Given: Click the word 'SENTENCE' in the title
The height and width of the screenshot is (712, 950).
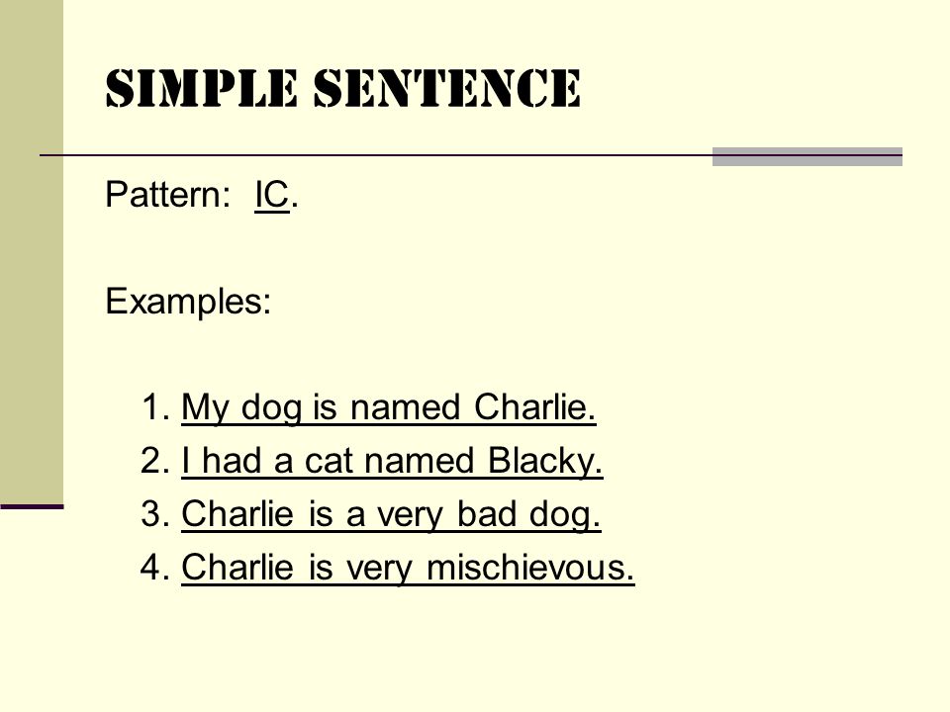Looking at the screenshot, I should click(x=447, y=88).
